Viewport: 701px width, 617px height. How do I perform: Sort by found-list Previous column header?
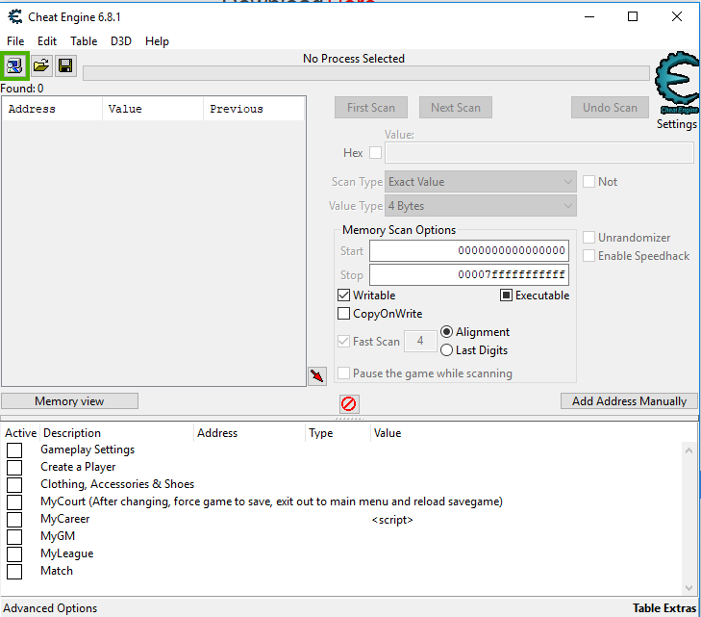click(x=254, y=109)
